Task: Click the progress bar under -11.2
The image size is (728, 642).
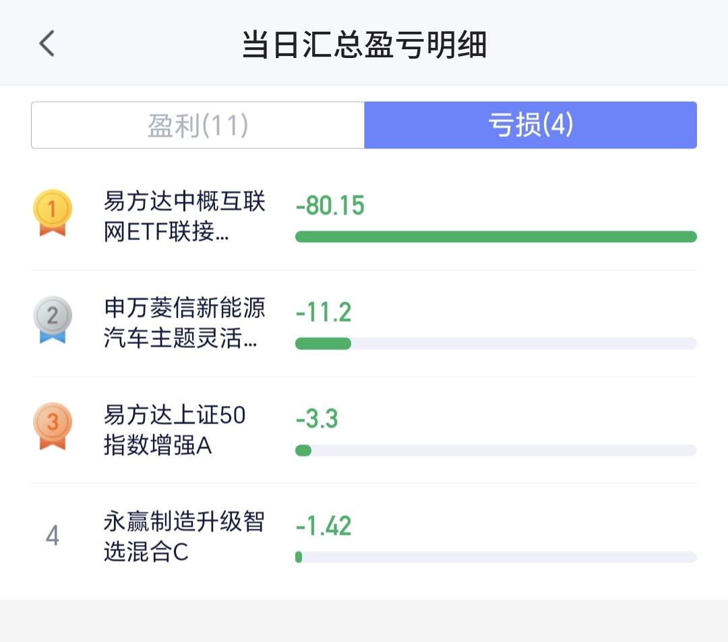Action: coord(495,343)
